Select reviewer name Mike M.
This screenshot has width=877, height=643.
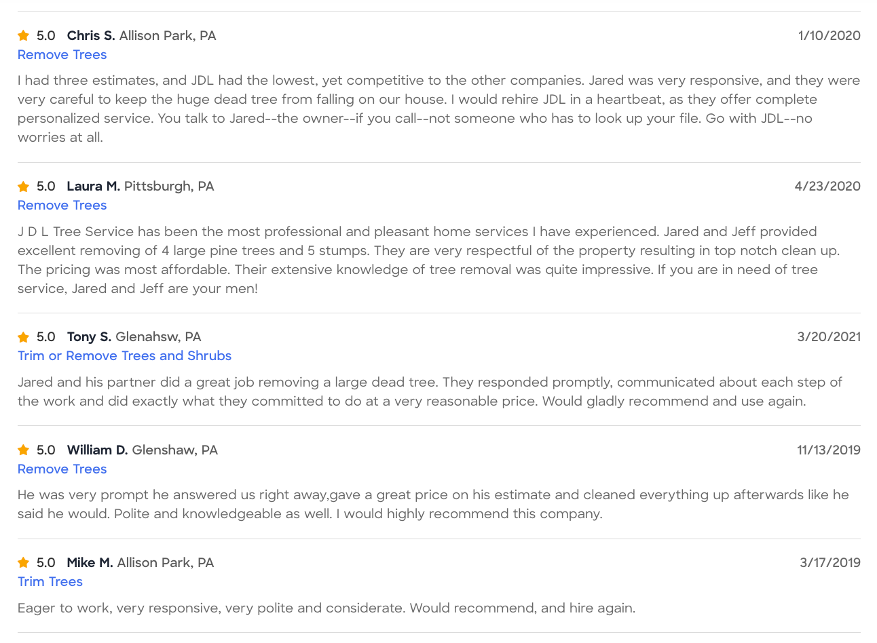pyautogui.click(x=90, y=562)
